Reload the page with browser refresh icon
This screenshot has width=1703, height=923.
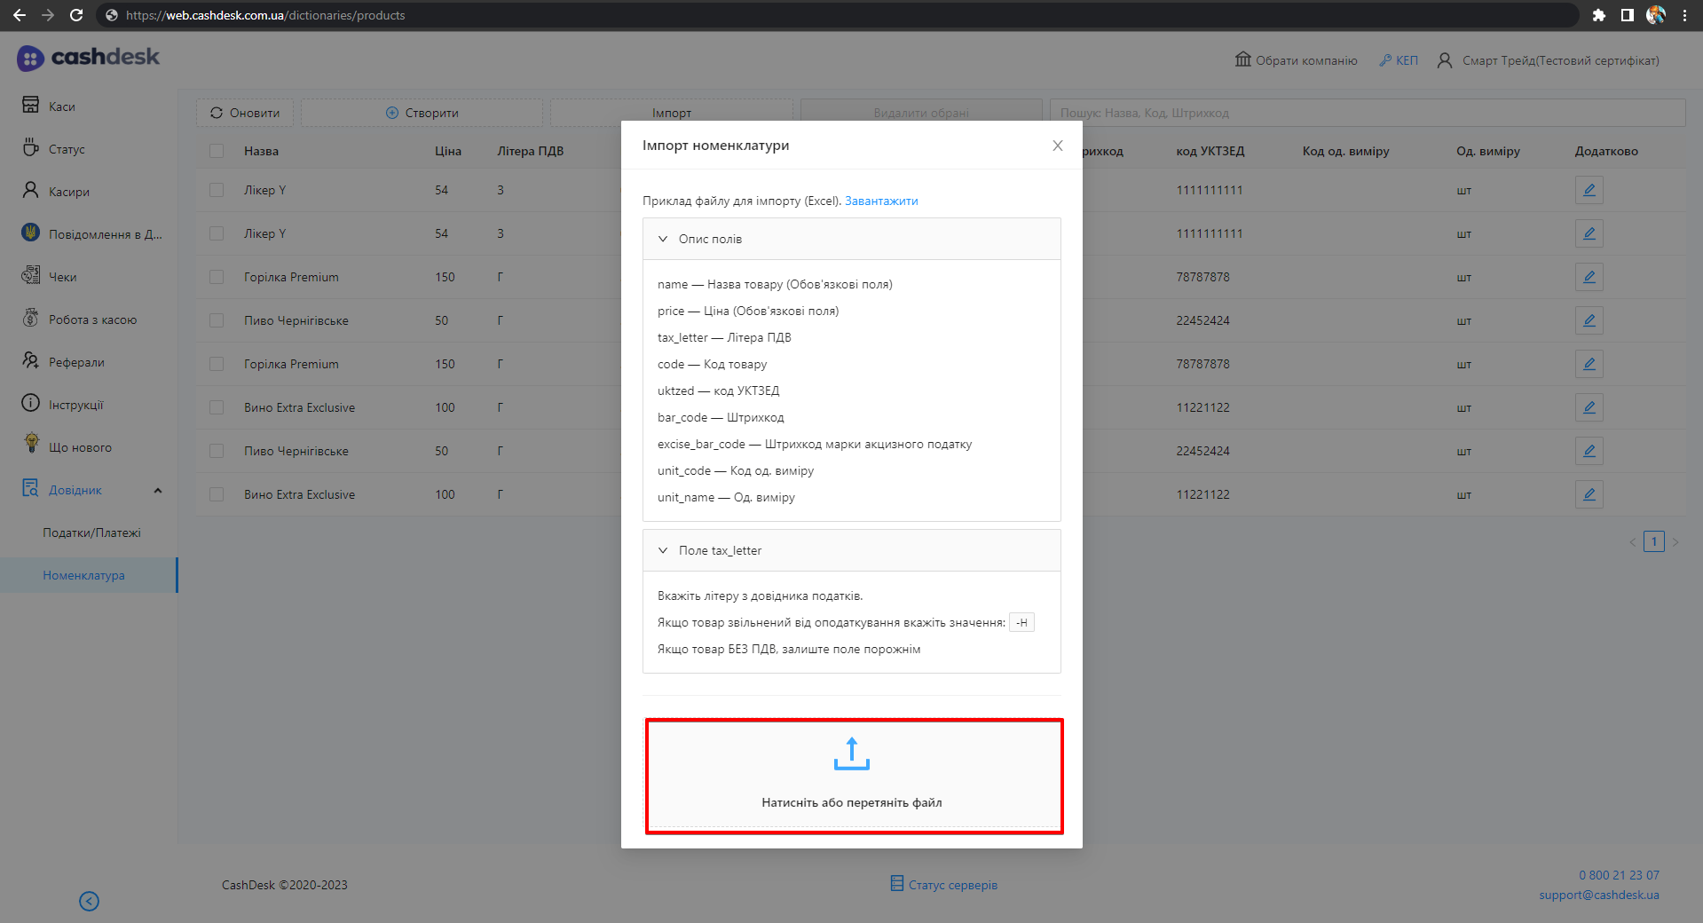[76, 15]
